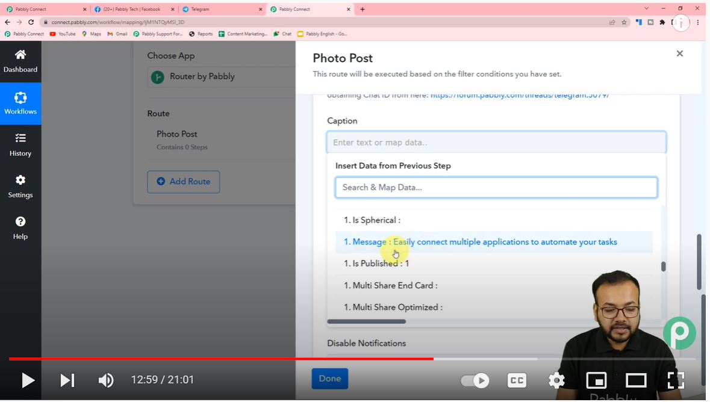This screenshot has height=402, width=710.
Task: Click the Caption text field
Action: [x=496, y=142]
